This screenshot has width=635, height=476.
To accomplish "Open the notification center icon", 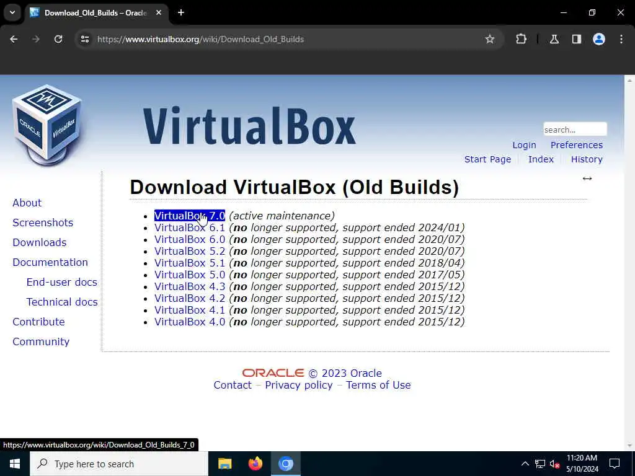I will 615,464.
